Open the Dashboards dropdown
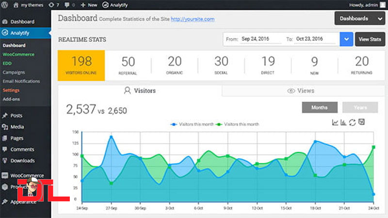Viewport: 388px width, 218px height. coord(360,18)
